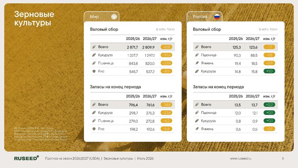This screenshot has height=168, width=298.
Task: Click the orange -0,1 badge for Ячмень
Action: tap(269, 129)
